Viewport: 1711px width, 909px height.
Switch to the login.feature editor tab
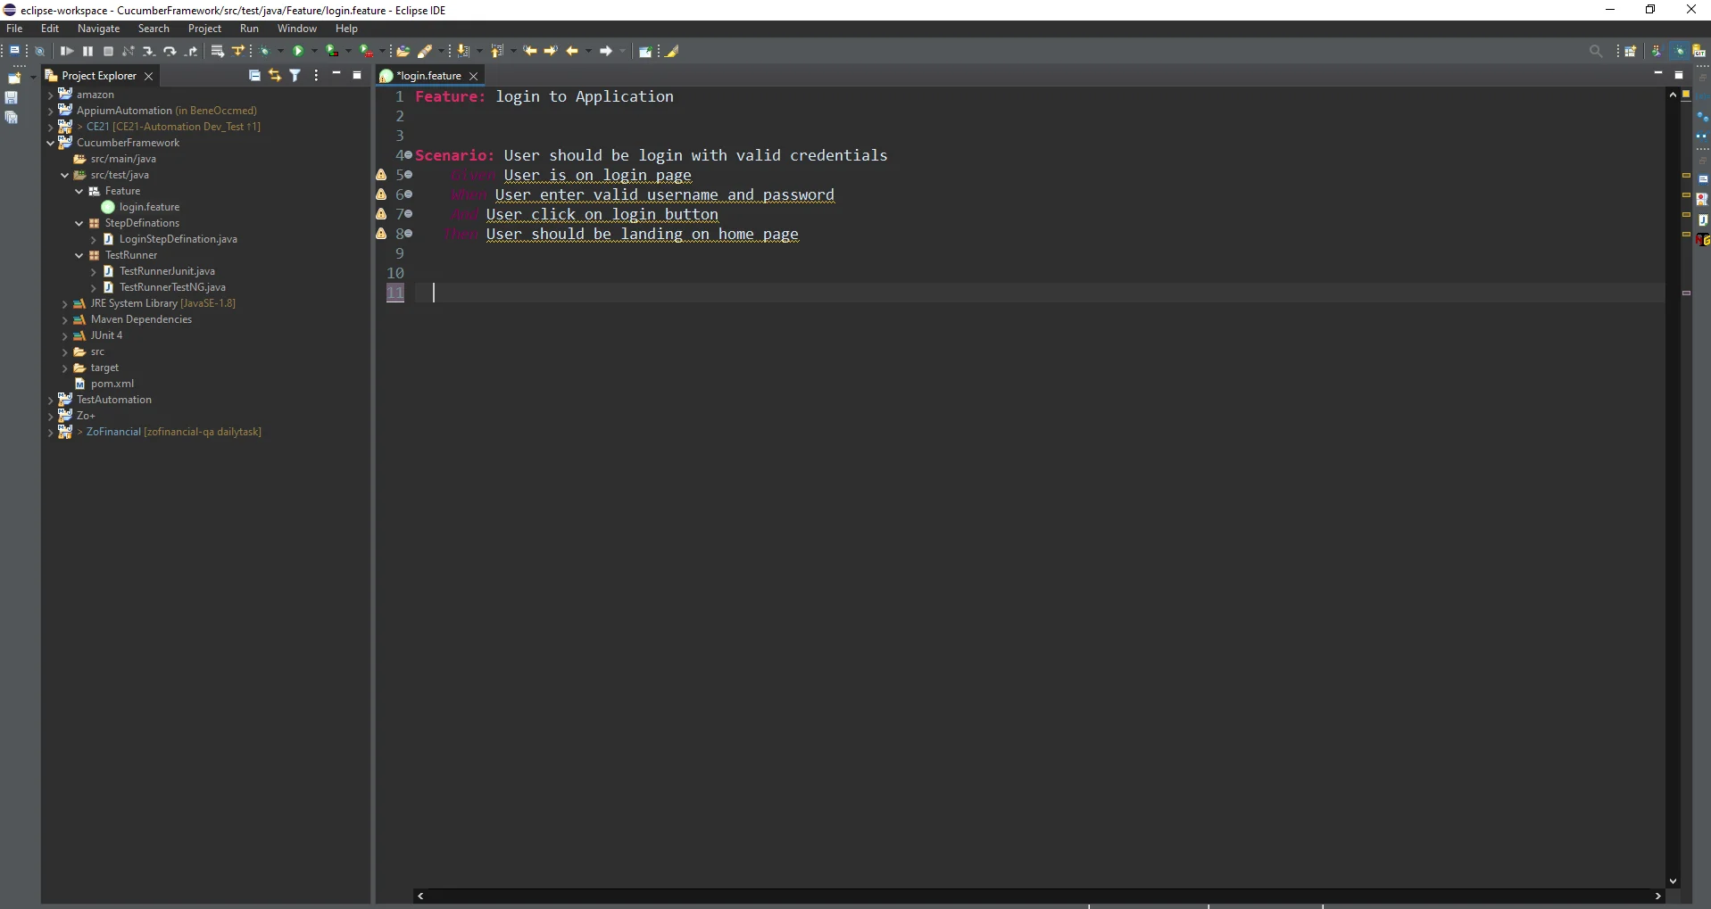[428, 77]
